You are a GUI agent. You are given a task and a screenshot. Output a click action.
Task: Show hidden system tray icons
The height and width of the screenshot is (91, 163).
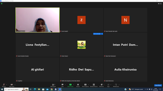145,89
